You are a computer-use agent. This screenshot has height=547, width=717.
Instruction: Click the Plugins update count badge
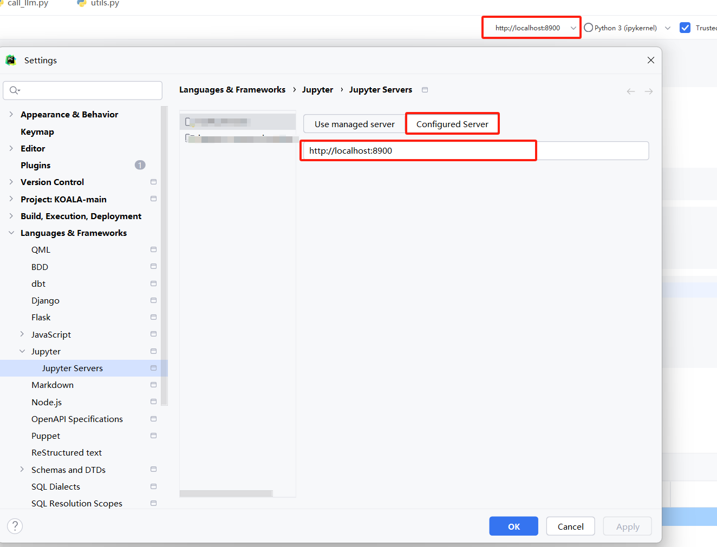140,165
